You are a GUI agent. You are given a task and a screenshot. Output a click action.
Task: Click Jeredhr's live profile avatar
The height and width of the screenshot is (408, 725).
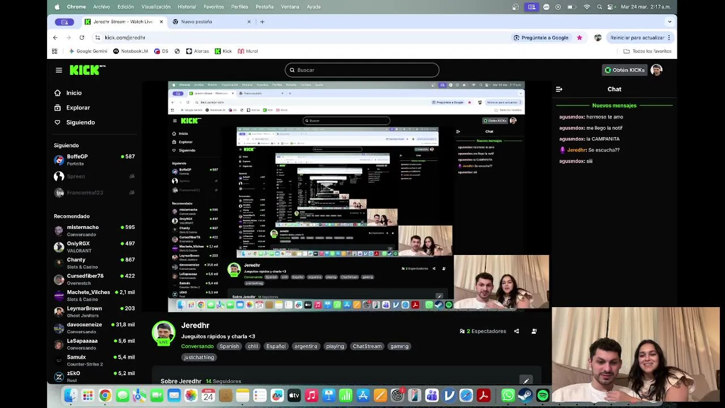(163, 333)
